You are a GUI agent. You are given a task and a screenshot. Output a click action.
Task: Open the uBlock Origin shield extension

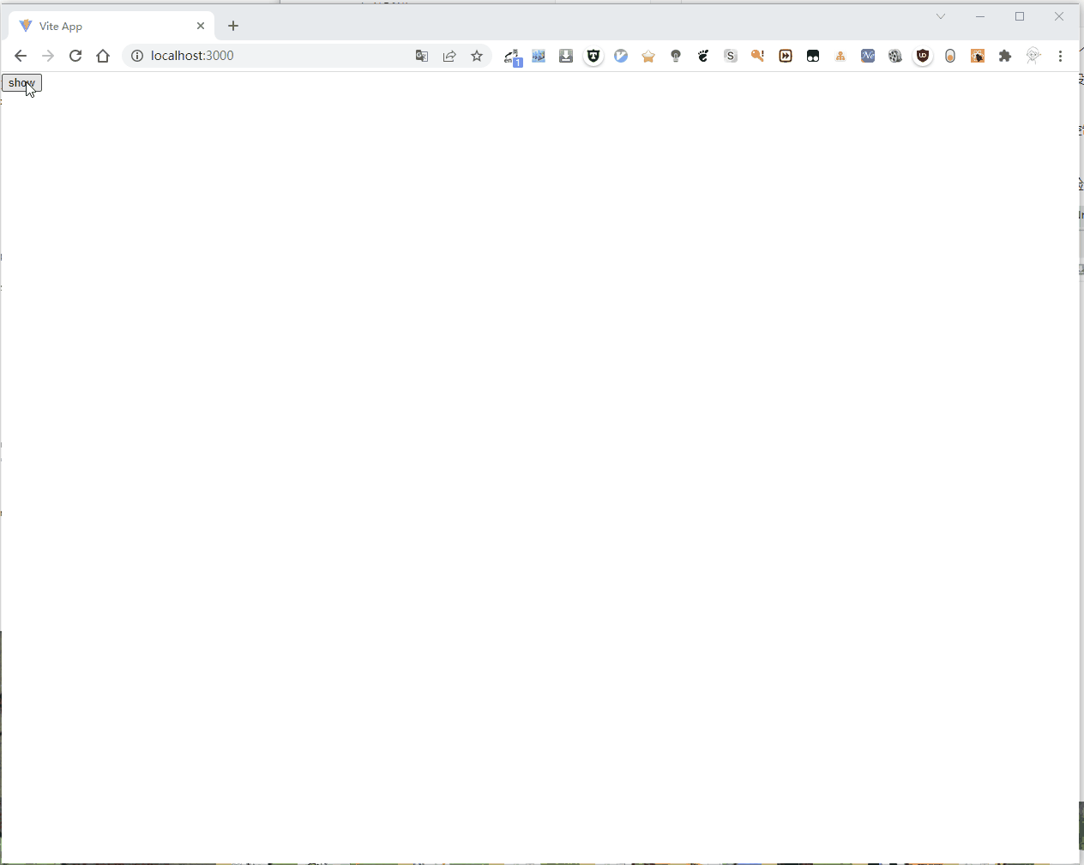[923, 56]
